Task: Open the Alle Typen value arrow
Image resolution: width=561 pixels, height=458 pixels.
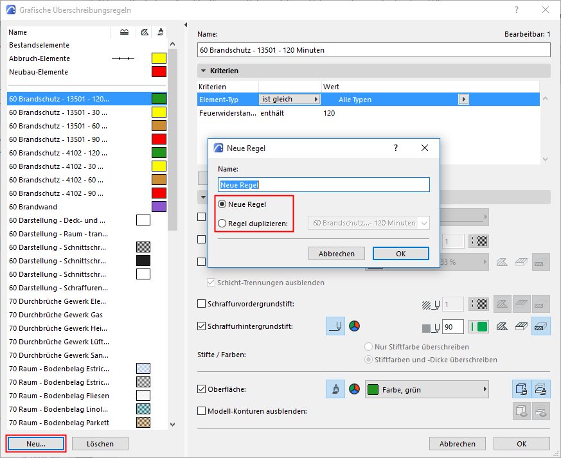Action: [x=463, y=99]
